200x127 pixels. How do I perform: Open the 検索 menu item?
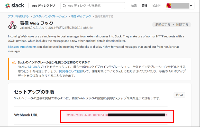pos(134,6)
